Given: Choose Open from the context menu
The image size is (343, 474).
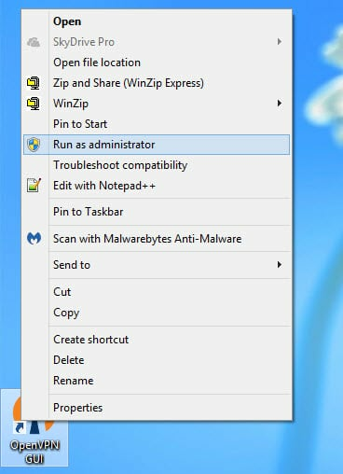Looking at the screenshot, I should (157, 21).
